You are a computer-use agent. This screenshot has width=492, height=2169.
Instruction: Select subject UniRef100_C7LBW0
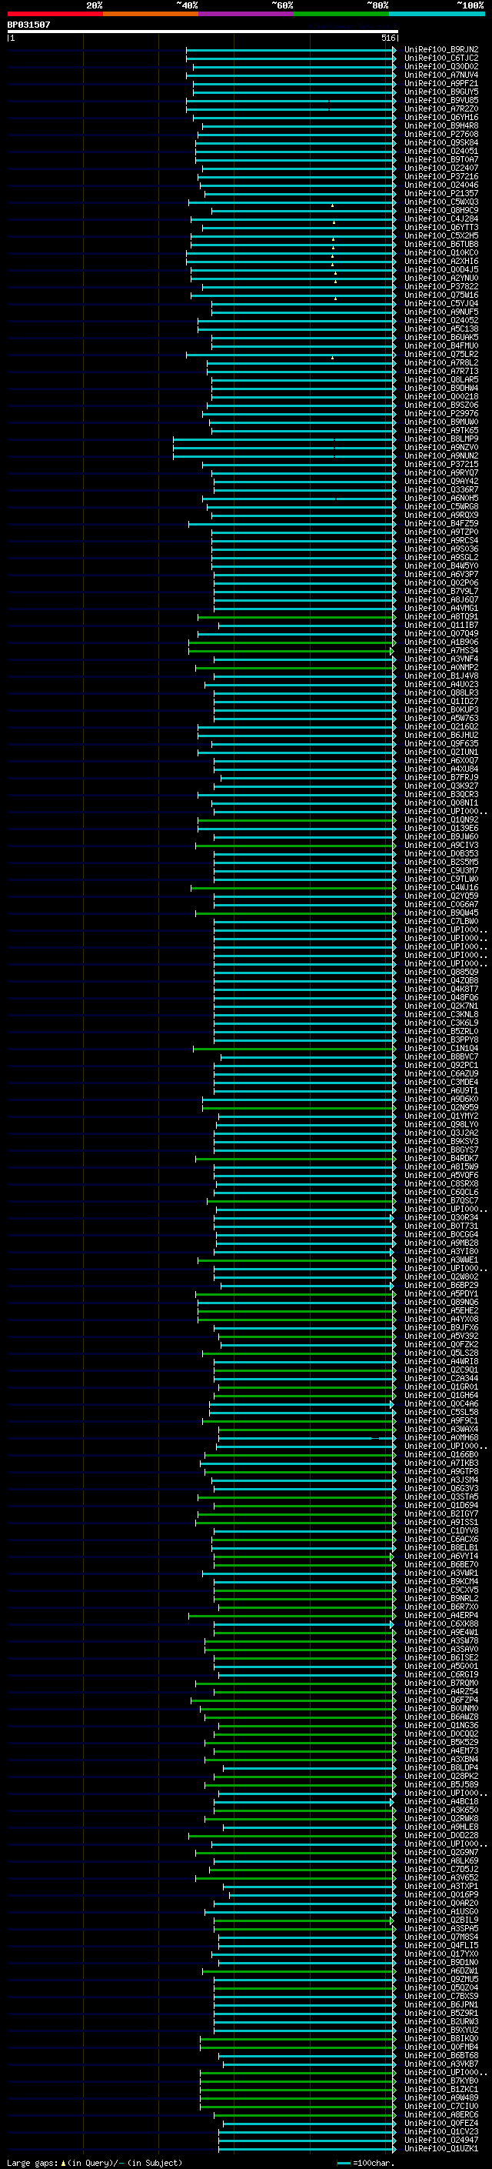tap(440, 921)
